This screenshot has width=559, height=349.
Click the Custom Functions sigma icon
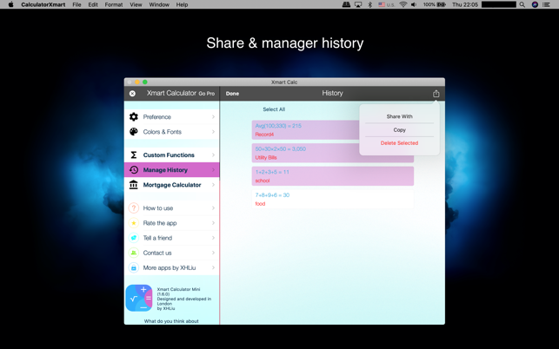[134, 155]
